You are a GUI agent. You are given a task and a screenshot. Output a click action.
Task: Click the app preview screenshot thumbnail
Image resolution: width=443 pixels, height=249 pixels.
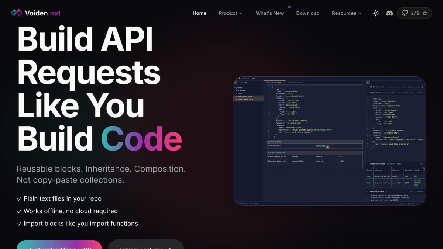[x=329, y=141]
